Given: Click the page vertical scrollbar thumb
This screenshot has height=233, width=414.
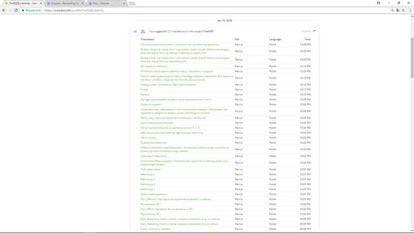Looking at the screenshot, I should point(412,58).
